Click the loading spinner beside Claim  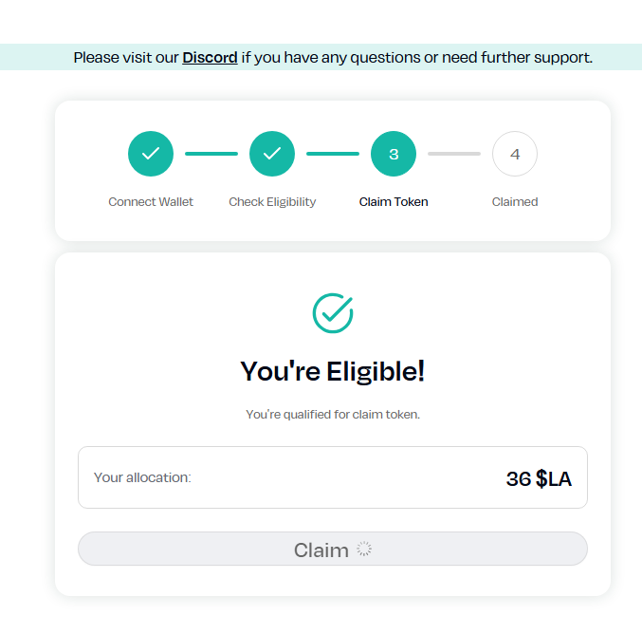[363, 549]
